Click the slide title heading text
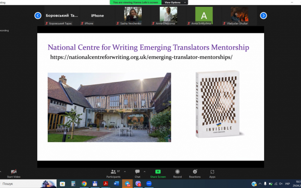This screenshot has width=301, height=188. pyautogui.click(x=148, y=47)
